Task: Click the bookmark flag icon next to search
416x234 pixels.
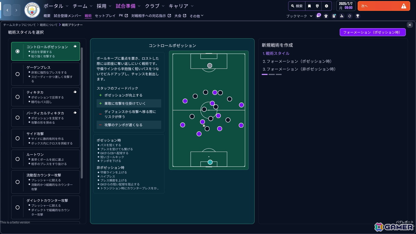Action: (309, 6)
